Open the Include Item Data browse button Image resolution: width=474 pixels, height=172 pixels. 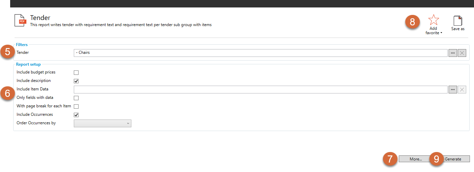click(453, 89)
